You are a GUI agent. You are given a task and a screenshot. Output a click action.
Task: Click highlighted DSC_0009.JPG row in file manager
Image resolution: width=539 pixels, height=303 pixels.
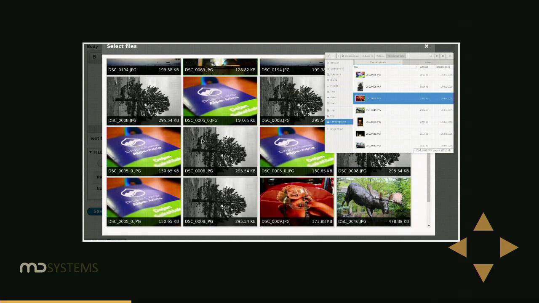[403, 98]
